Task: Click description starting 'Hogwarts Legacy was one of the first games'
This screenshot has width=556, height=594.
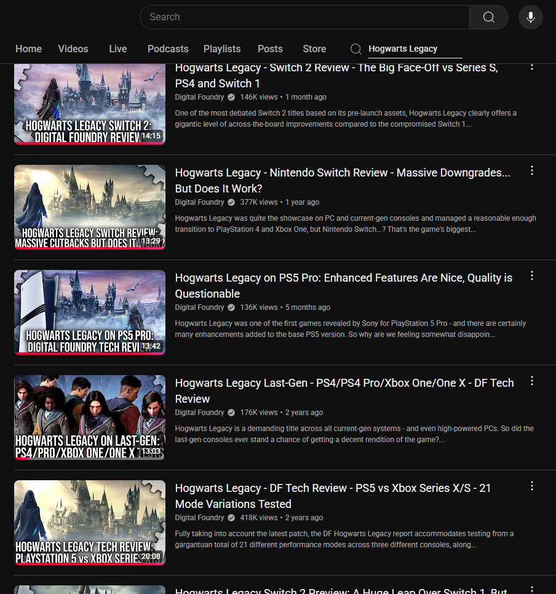Action: tap(351, 329)
